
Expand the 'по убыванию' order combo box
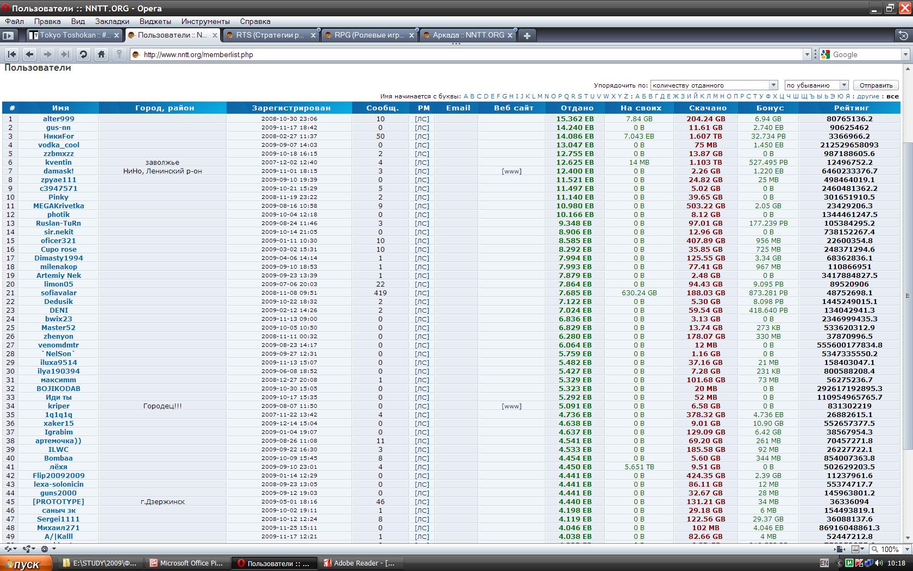click(x=816, y=85)
